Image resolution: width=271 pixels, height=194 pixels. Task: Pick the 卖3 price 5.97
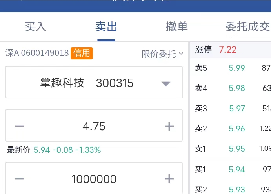237,109
